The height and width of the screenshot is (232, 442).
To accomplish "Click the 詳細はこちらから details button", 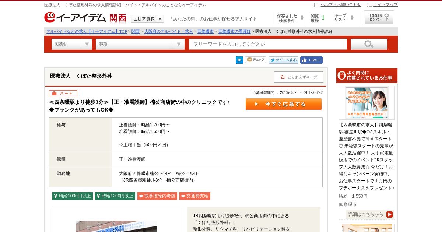I will point(370,214).
